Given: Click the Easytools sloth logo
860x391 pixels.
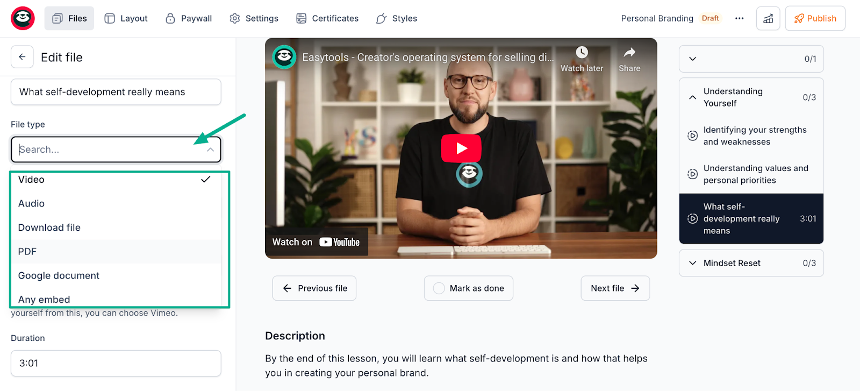Looking at the screenshot, I should pos(23,18).
